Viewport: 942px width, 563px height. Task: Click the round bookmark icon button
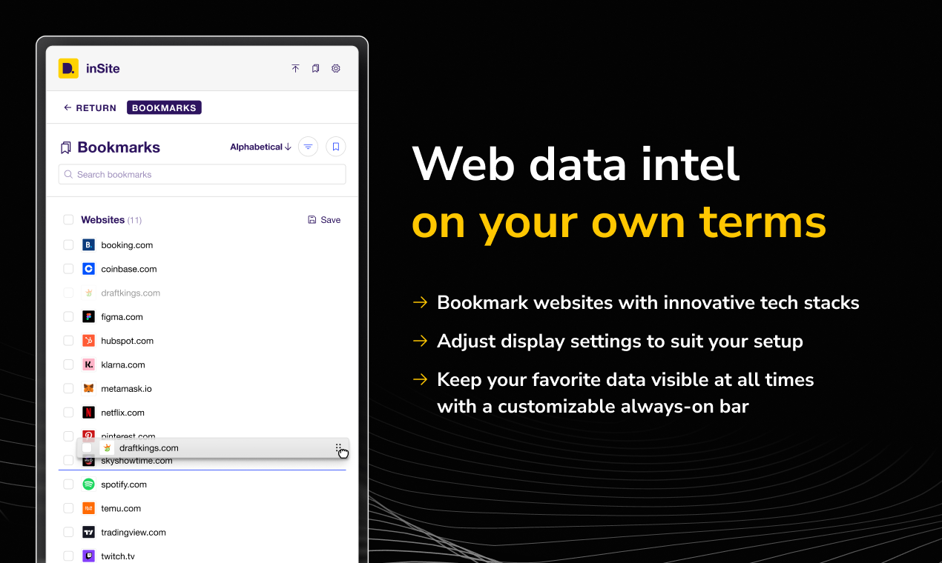[336, 147]
